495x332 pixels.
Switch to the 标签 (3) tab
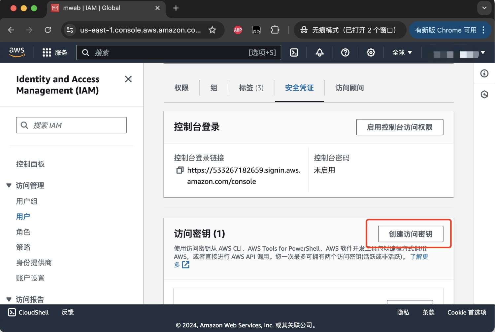tap(251, 88)
